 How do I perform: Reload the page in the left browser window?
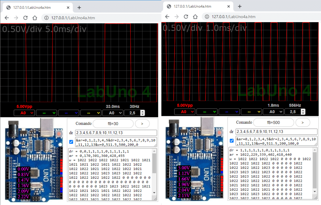(x=26, y=18)
